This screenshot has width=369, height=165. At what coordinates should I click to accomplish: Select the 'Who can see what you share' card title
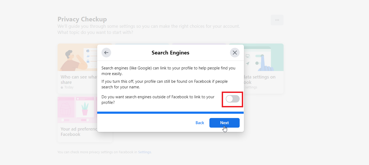(x=79, y=80)
